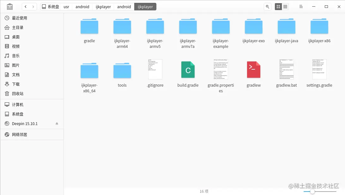This screenshot has width=345, height=195.
Task: Navigate to 系统盘 in breadcrumb
Action: pos(50,7)
